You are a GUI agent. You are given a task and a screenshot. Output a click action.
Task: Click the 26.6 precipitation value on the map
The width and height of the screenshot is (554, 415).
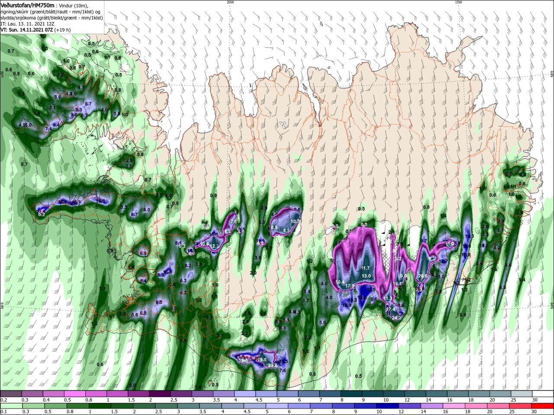point(423,276)
